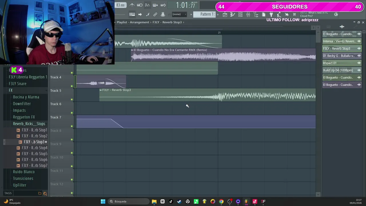Select El Bogueto - Cuando.. first picker item
Screen dimensions: 366x206
coord(342,34)
